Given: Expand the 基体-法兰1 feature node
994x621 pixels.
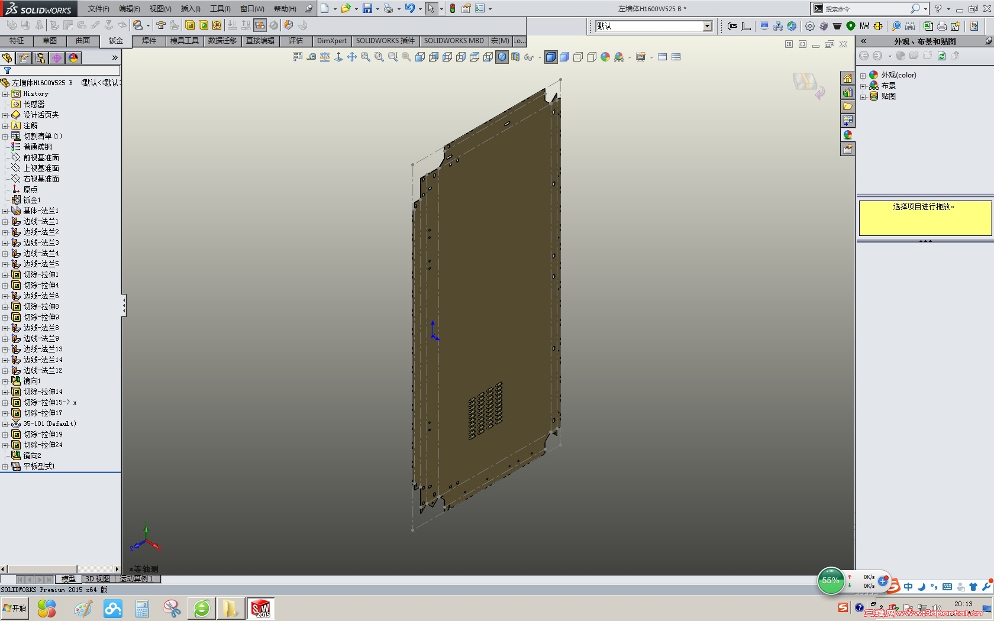Looking at the screenshot, I should click(5, 211).
